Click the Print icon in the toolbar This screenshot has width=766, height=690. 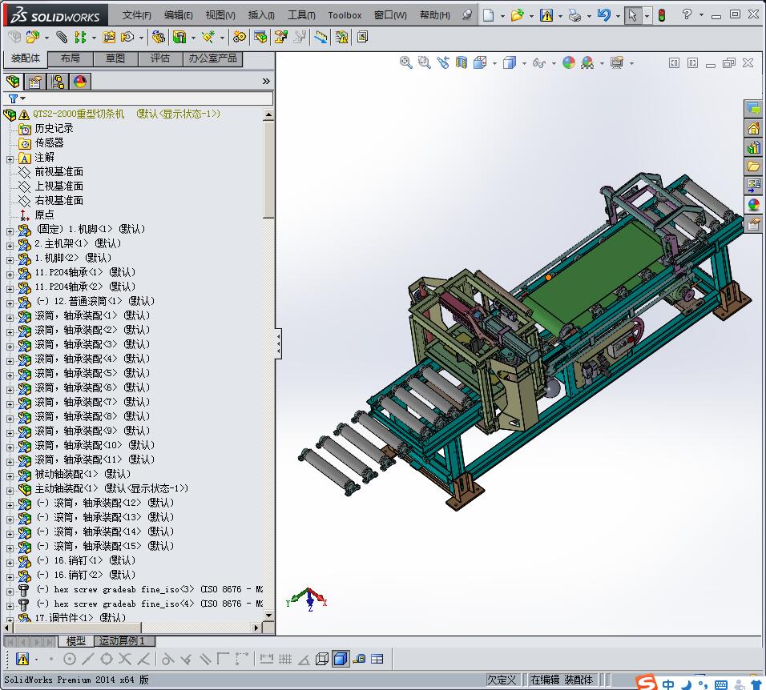[x=574, y=15]
